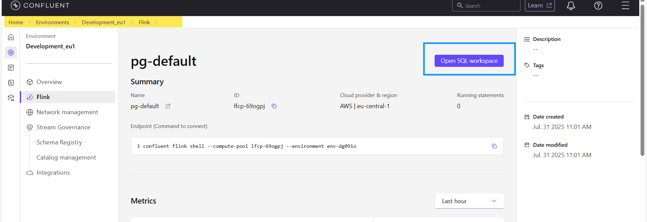Click the home icon in left rail

coord(11,37)
